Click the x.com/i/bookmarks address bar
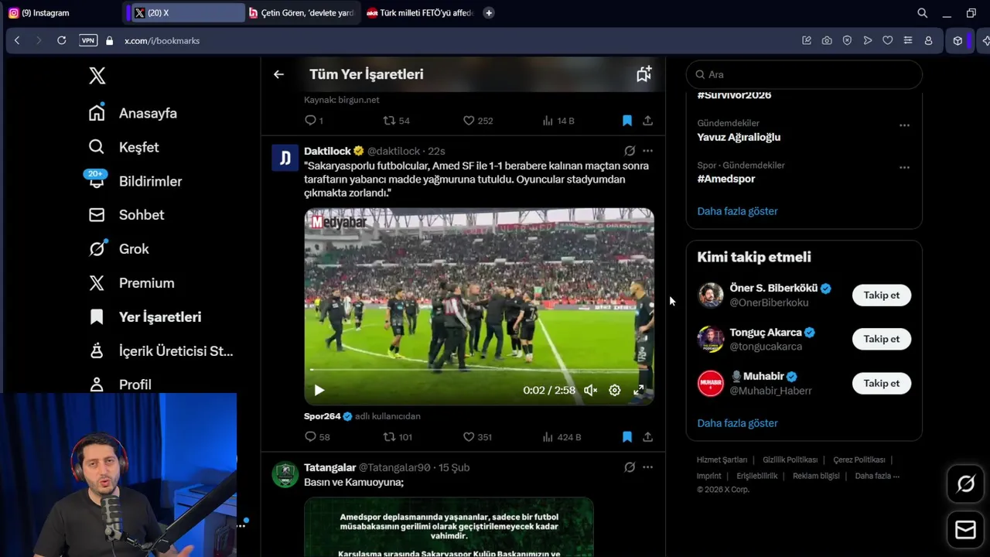This screenshot has height=557, width=990. [162, 40]
